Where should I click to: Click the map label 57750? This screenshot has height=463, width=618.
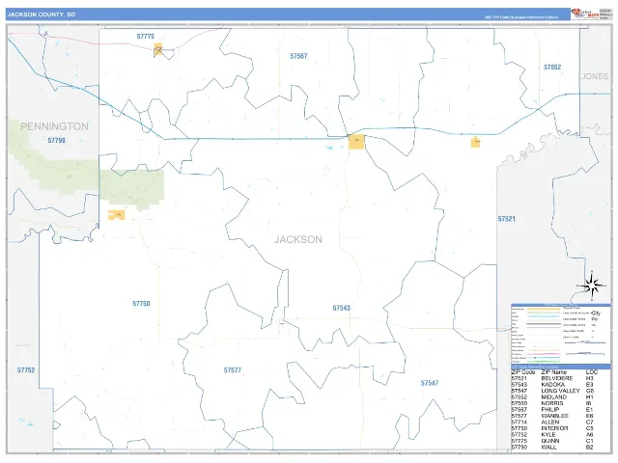[141, 304]
